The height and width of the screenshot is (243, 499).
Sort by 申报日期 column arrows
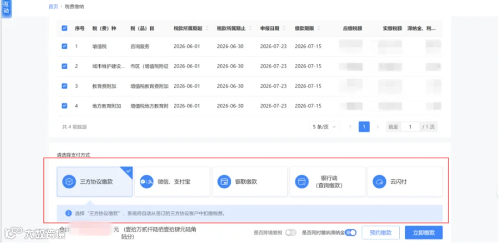[x=283, y=28]
